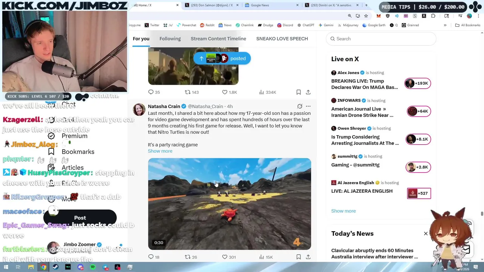
Task: Repost Natasha Crain's post with 26 reposts
Action: [191, 257]
